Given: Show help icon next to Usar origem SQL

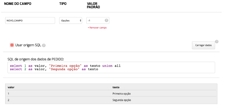Looking at the screenshot, I should tap(44, 46).
